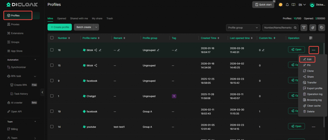
Task: Collapse the left sidebar with the arrow handle
Action: (42, 92)
